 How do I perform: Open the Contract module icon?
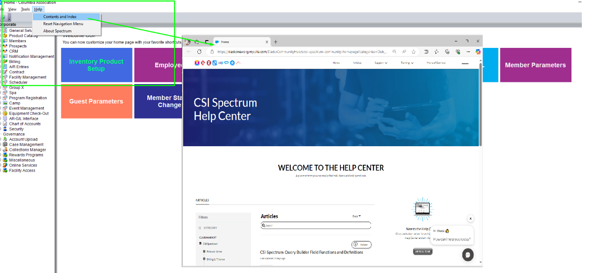coord(5,72)
